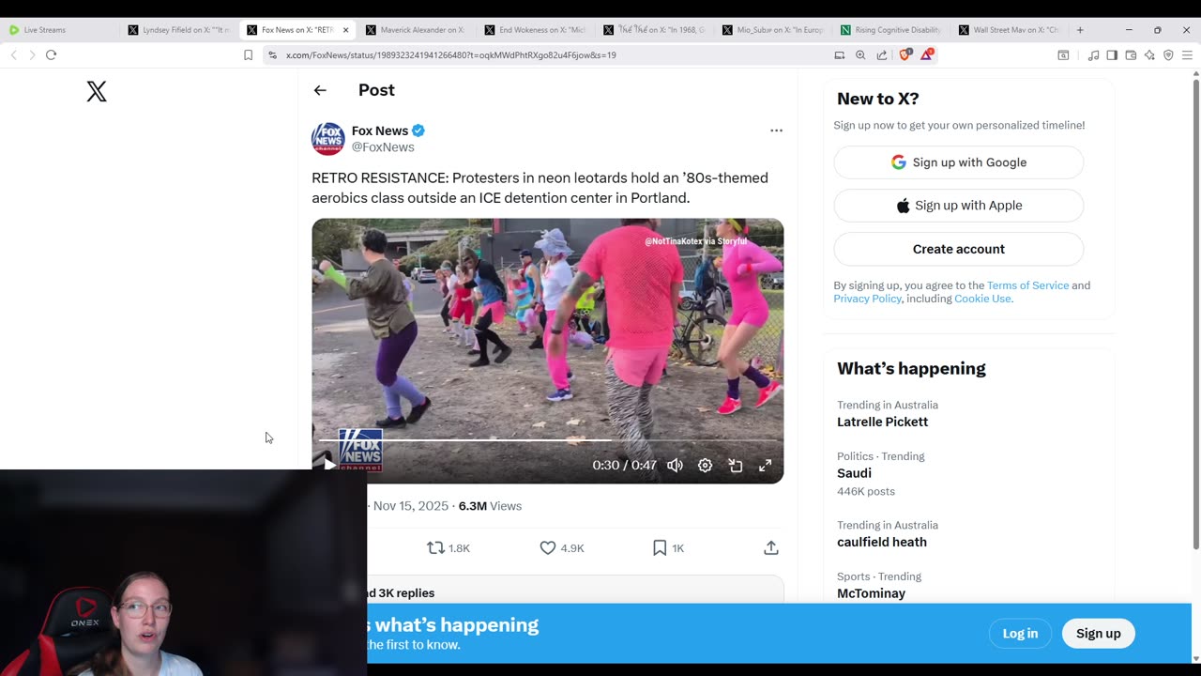
Task: Reload the page in the browser toolbar
Action: point(51,54)
